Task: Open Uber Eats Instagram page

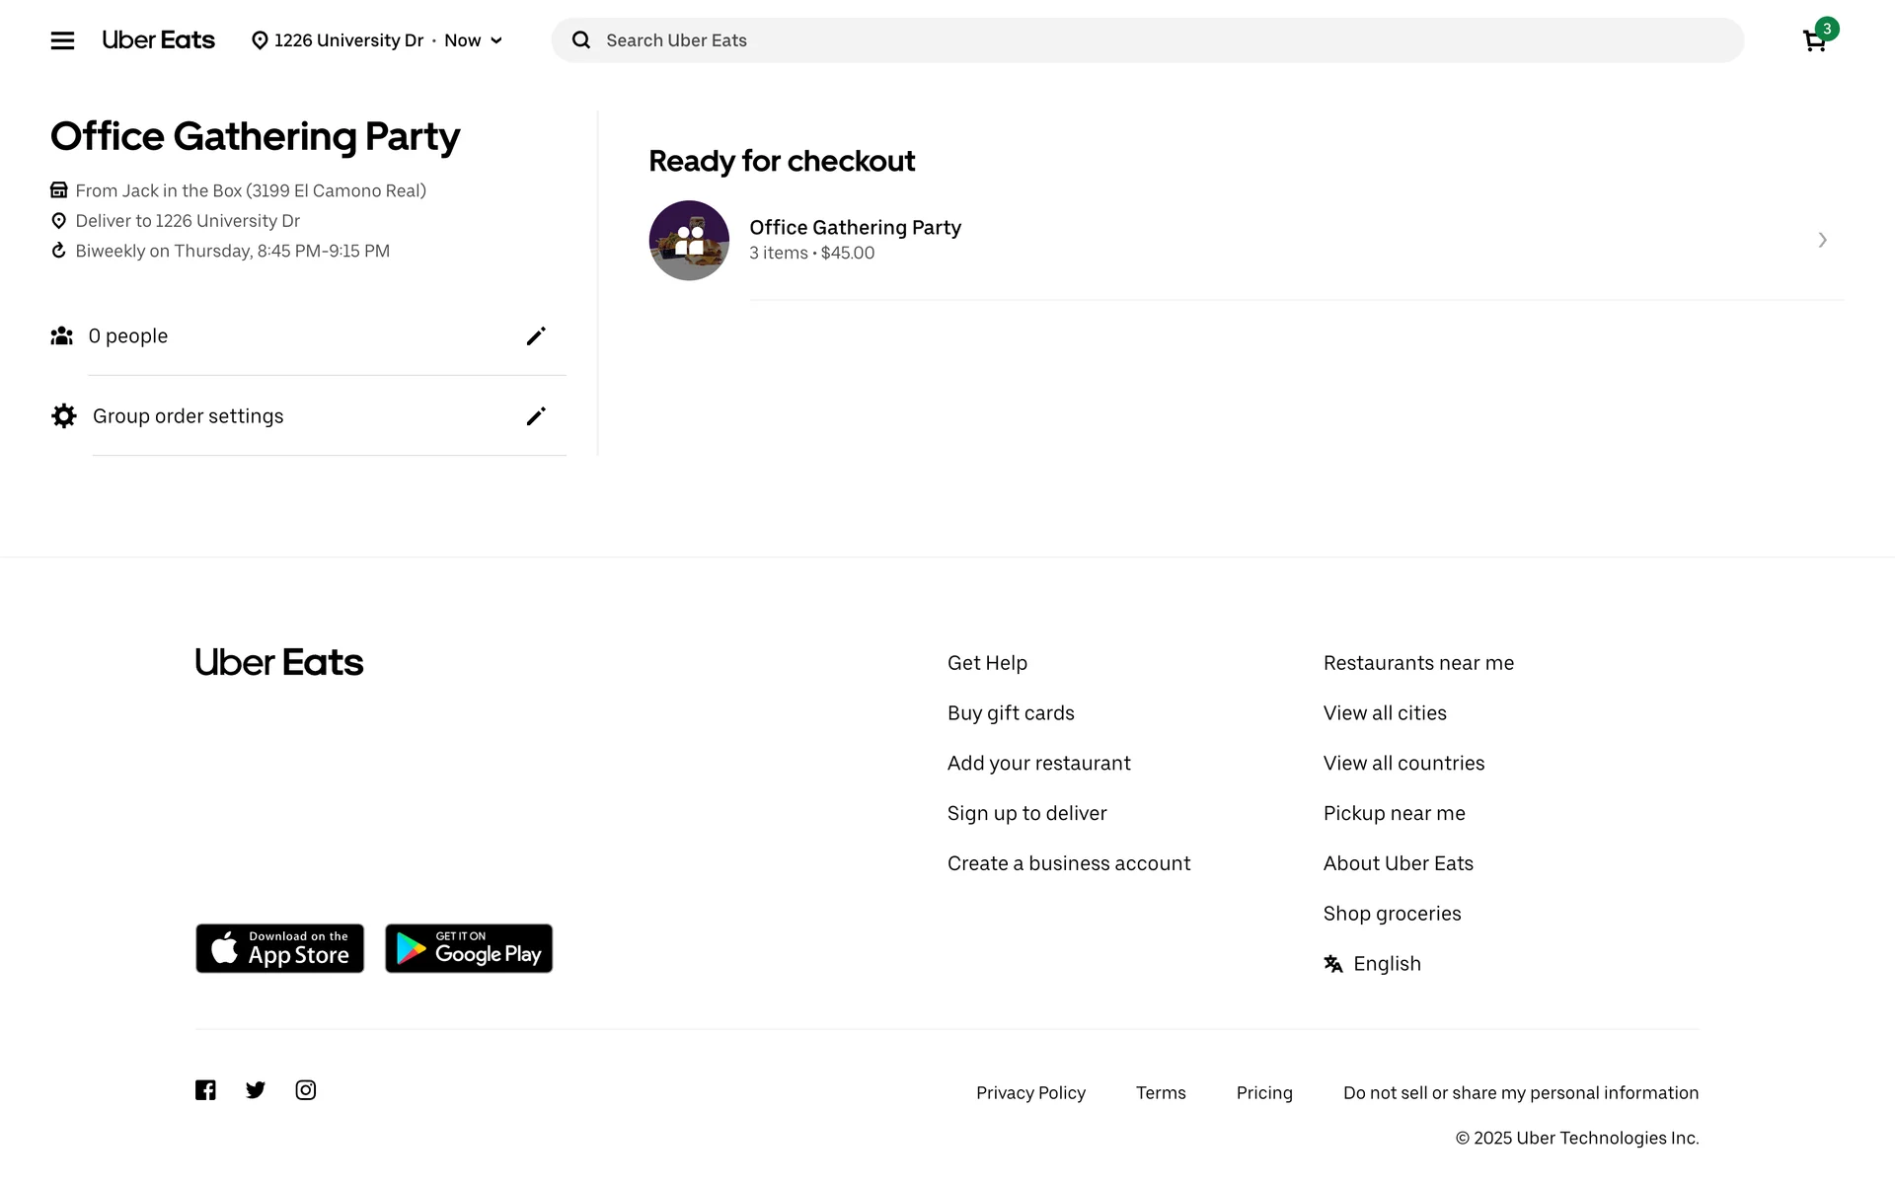Action: pos(306,1090)
